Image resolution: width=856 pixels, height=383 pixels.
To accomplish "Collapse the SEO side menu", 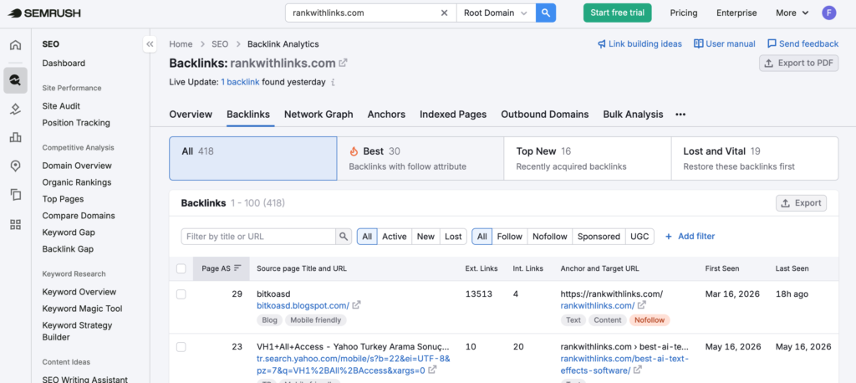I will click(x=150, y=44).
